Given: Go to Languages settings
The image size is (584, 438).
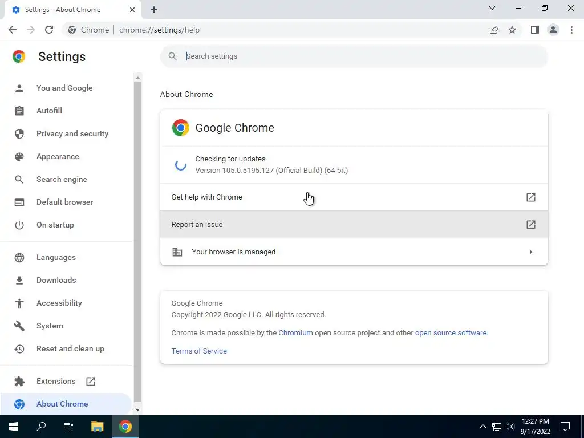Looking at the screenshot, I should [x=66, y=258].
